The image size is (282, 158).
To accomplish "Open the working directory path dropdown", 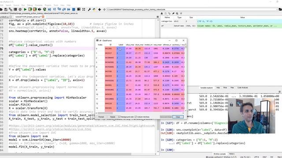I will [277, 9].
